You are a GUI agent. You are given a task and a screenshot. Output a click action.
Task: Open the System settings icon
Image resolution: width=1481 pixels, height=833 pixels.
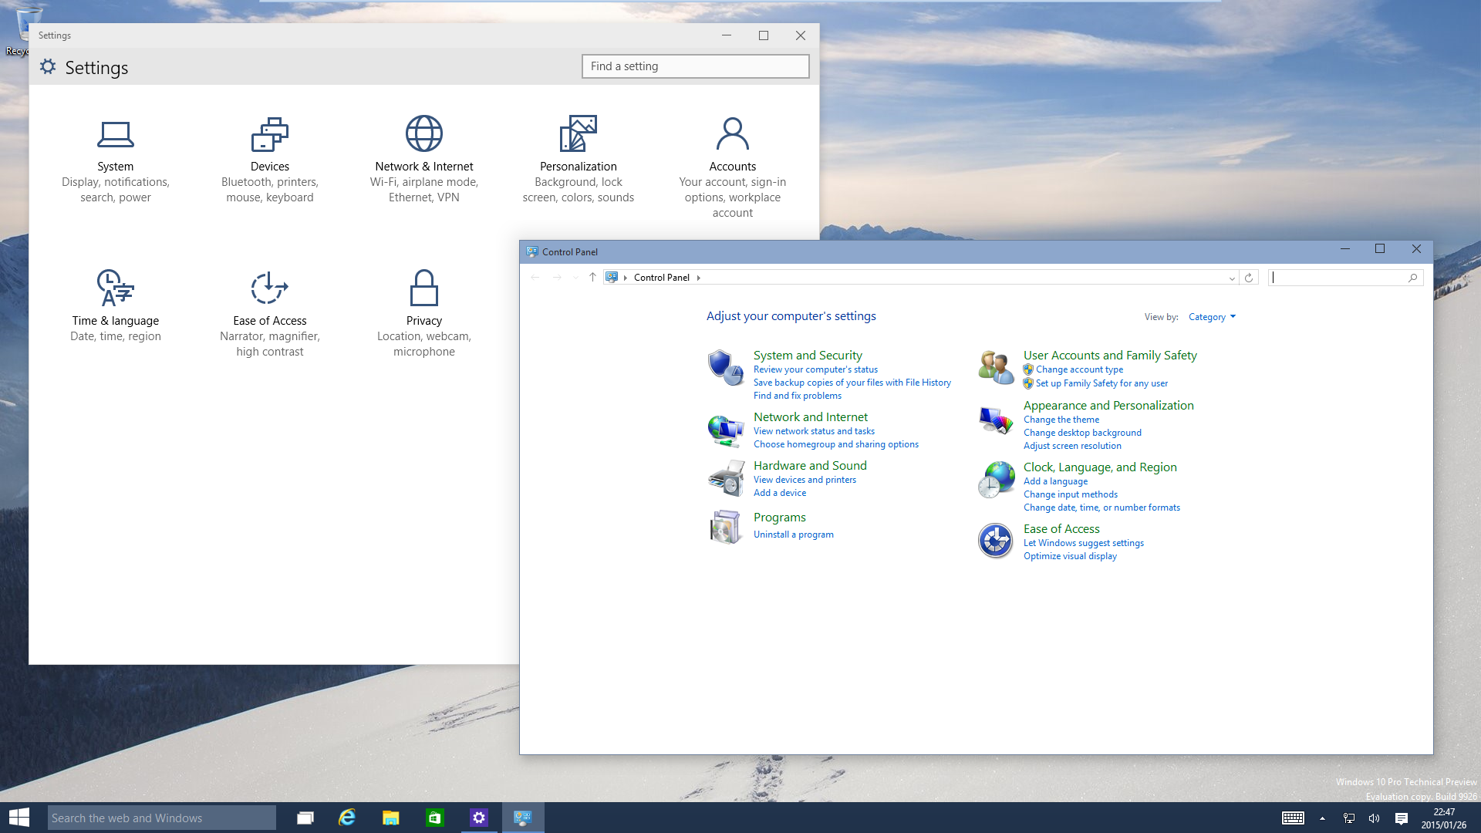(116, 134)
